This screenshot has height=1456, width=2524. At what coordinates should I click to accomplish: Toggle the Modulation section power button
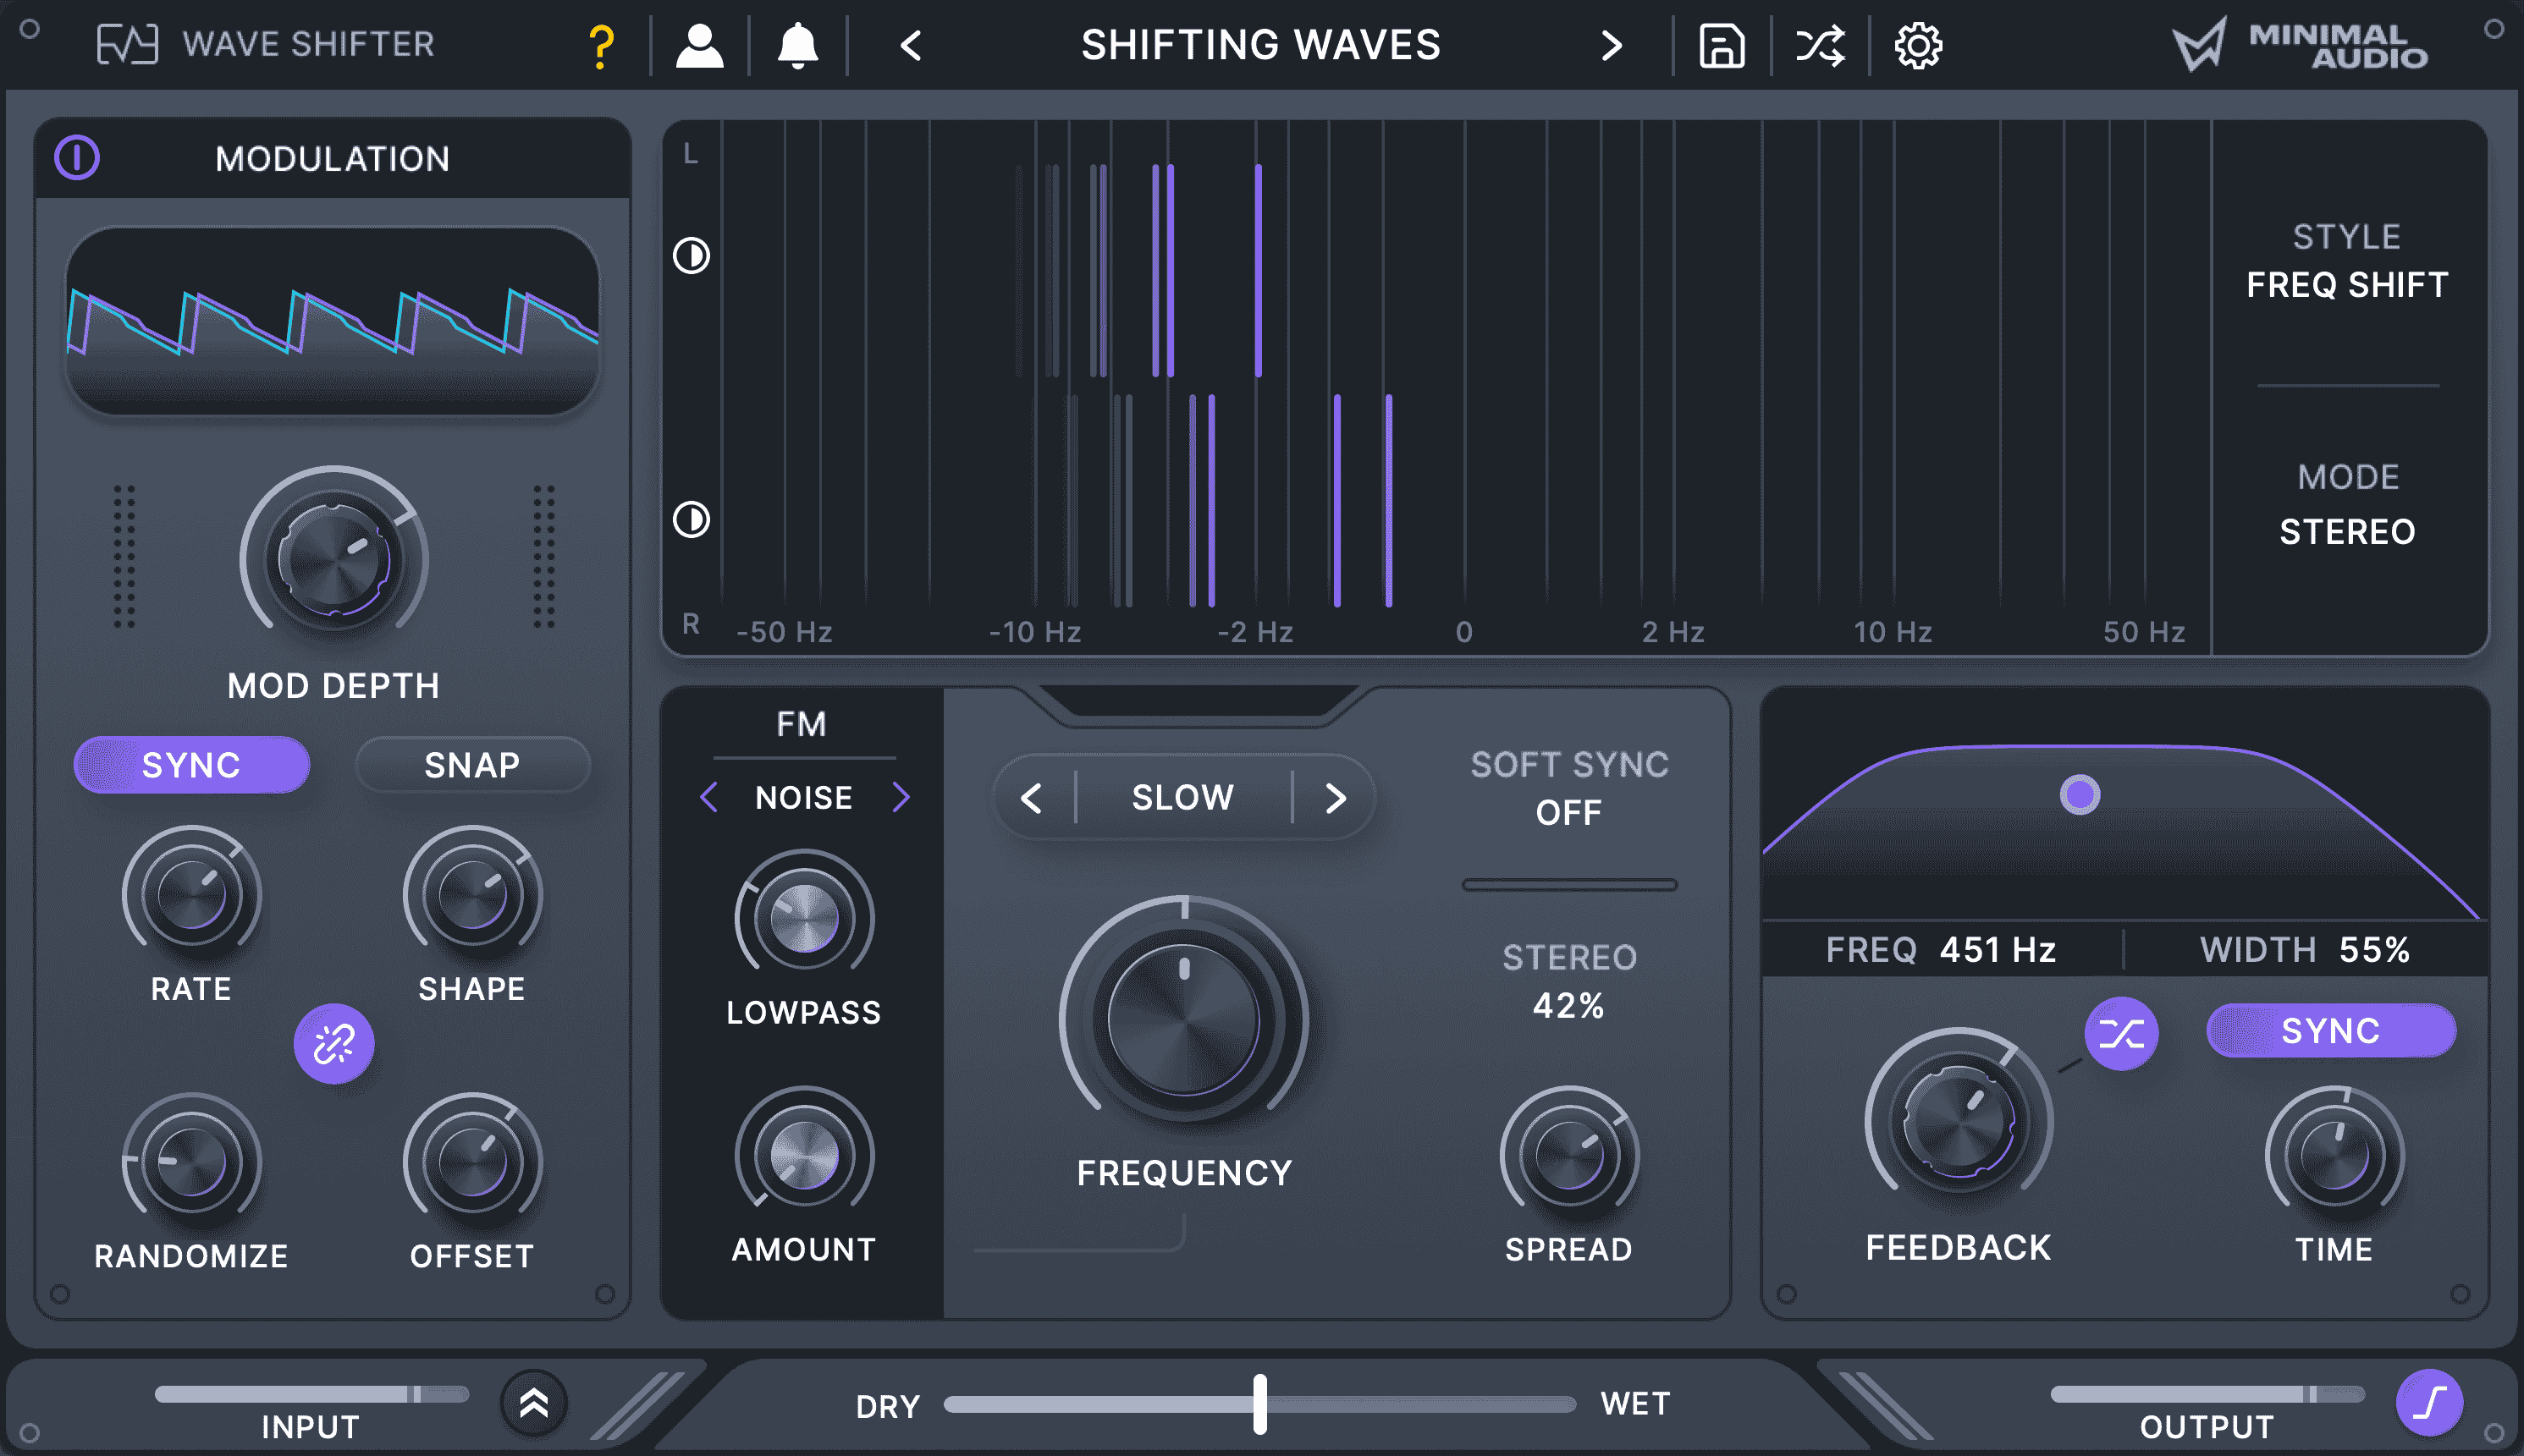click(78, 158)
